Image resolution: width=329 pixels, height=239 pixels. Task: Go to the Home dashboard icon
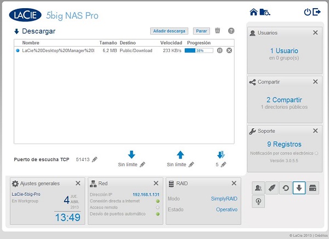[x=253, y=12]
